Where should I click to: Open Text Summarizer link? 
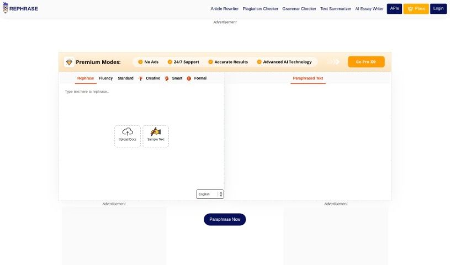pos(336,9)
